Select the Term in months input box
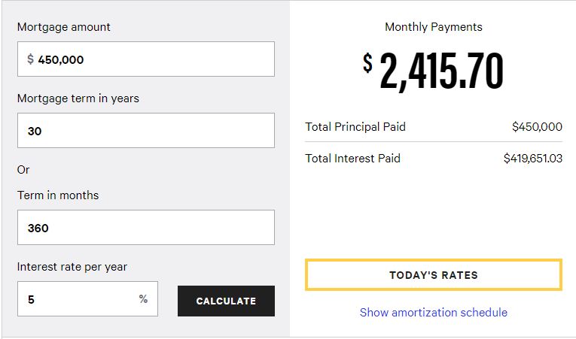Viewport: 576px width, 339px height. pyautogui.click(x=145, y=228)
